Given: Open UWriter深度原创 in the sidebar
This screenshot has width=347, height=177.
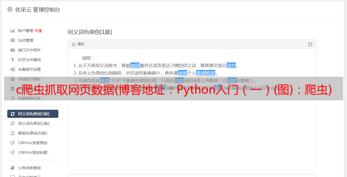Looking at the screenshot, I should (x=33, y=143).
